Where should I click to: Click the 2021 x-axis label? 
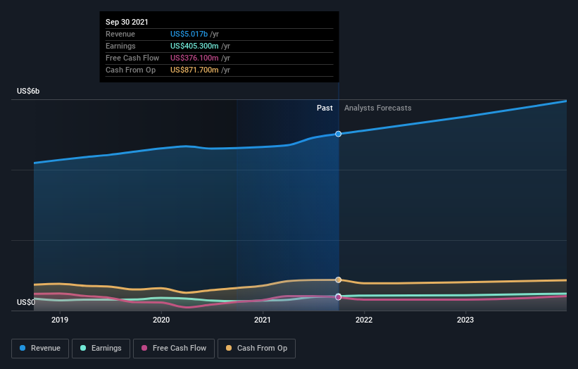click(263, 320)
